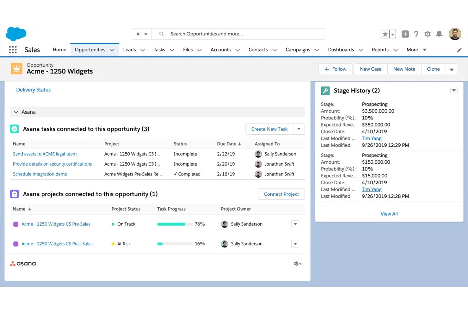Open dropdown beside Create New Task

click(x=299, y=129)
